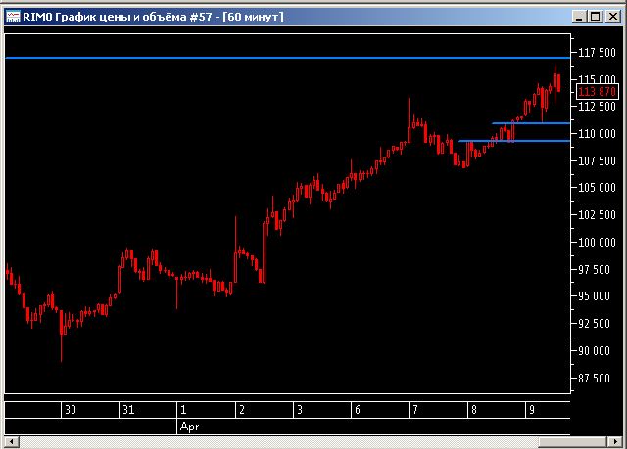The height and width of the screenshot is (449, 627).
Task: Select the short blue level line near 109 300
Action: [x=514, y=141]
